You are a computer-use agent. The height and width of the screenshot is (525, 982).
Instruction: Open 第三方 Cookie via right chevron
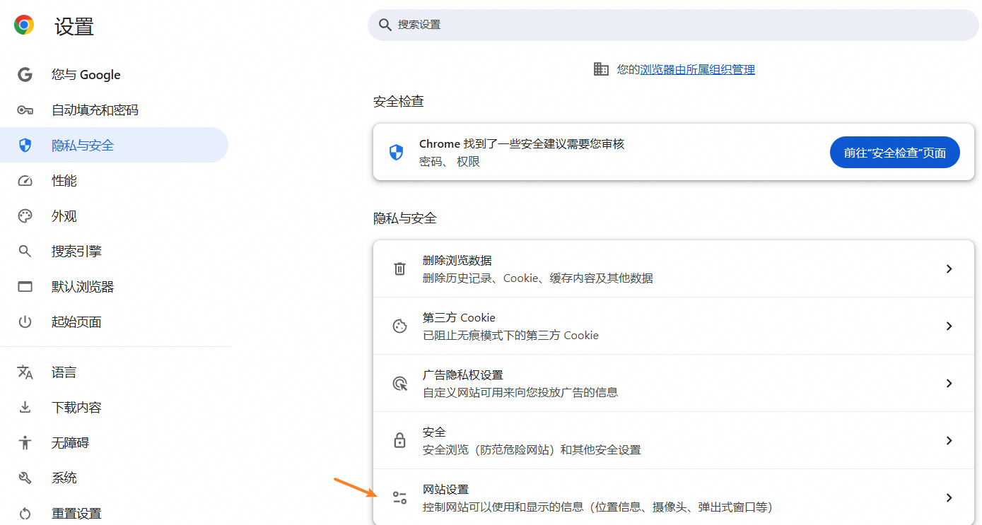tap(949, 326)
